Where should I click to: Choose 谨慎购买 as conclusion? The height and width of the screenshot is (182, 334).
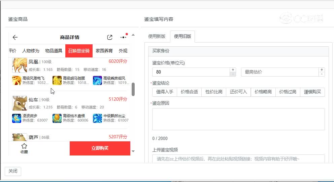point(312,92)
